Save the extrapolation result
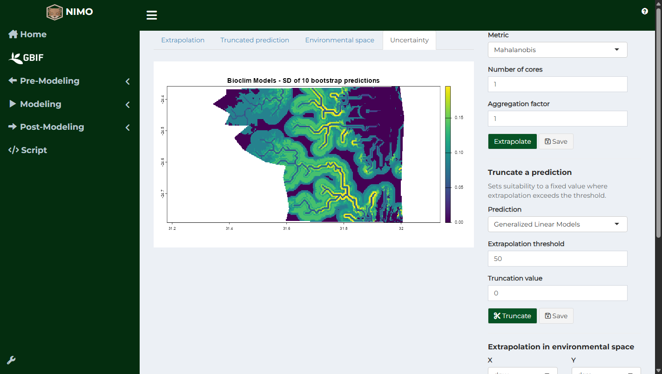The image size is (662, 374). pos(556,141)
